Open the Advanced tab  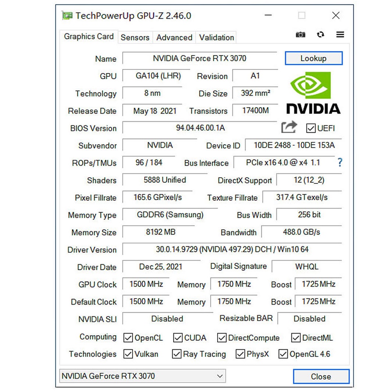pyautogui.click(x=174, y=37)
